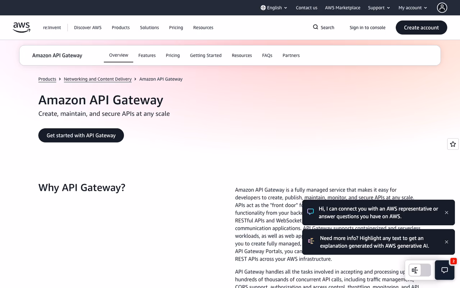Click the Contact us link
This screenshot has height=288, width=460.
[x=307, y=8]
